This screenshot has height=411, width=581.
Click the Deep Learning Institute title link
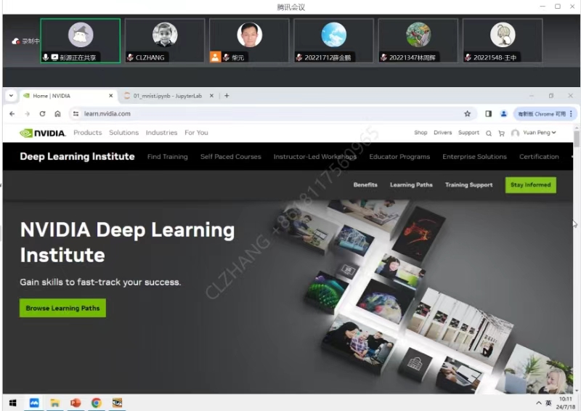coord(77,156)
